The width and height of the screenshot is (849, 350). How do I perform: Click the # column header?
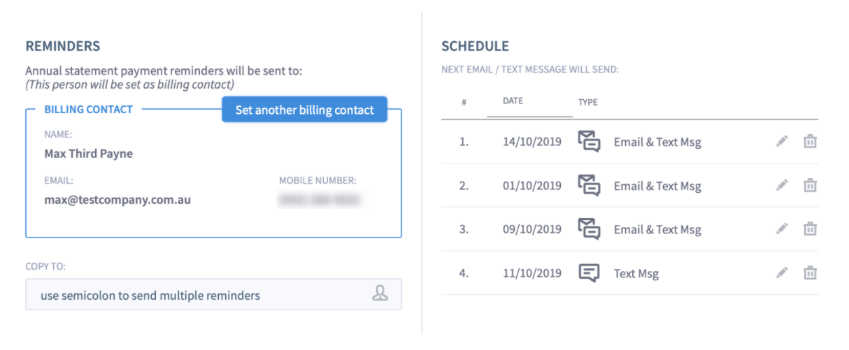[464, 102]
